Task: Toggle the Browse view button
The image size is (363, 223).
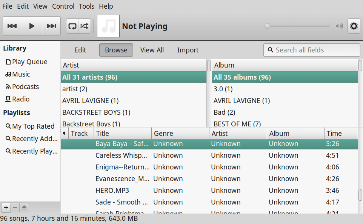Action: pyautogui.click(x=116, y=50)
